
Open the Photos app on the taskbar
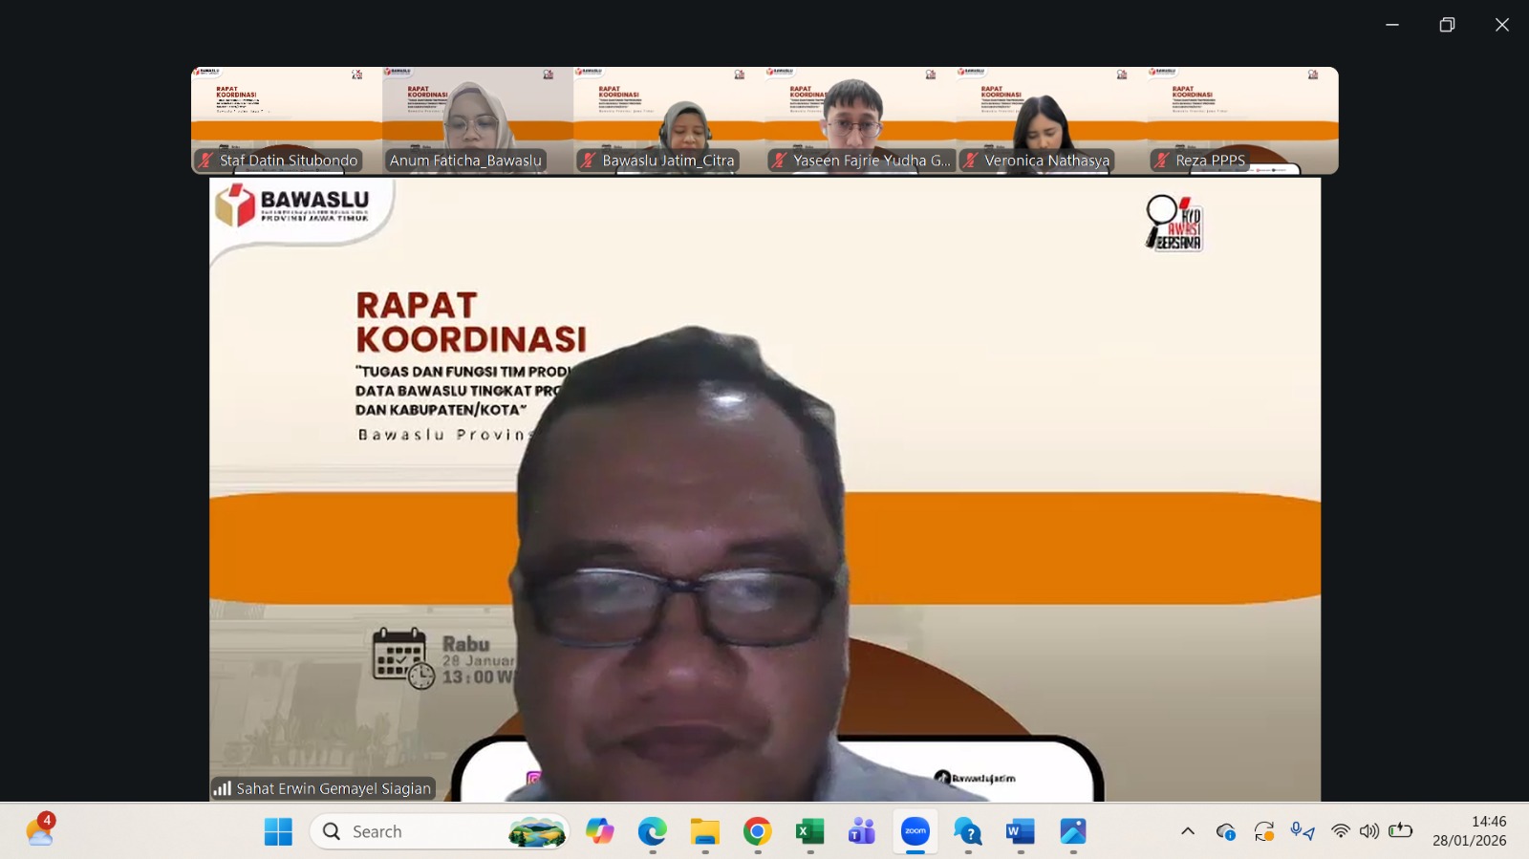point(1073,832)
